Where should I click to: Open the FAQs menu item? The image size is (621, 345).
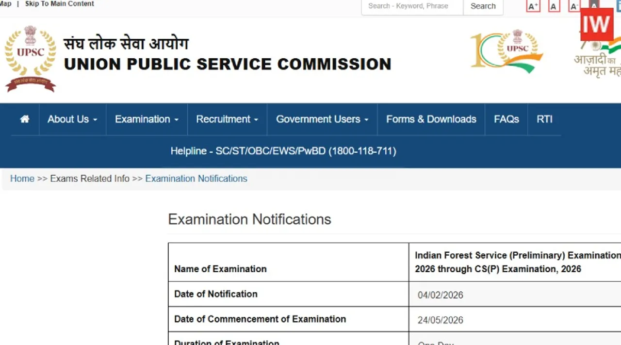(506, 119)
